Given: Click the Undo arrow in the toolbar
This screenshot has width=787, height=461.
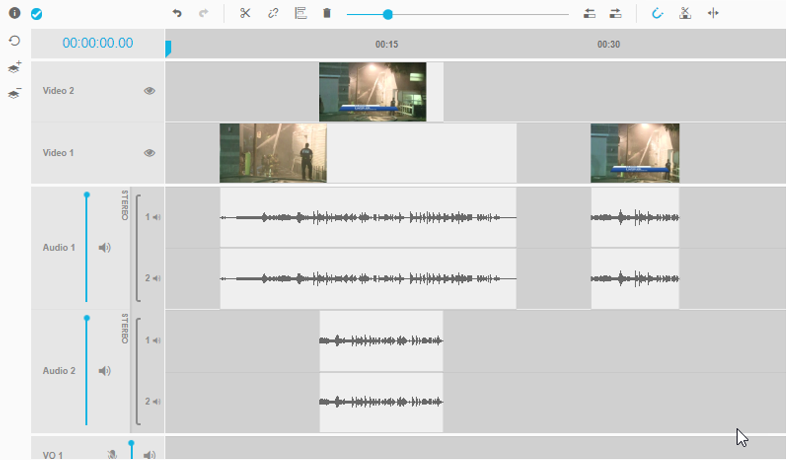Looking at the screenshot, I should point(177,13).
